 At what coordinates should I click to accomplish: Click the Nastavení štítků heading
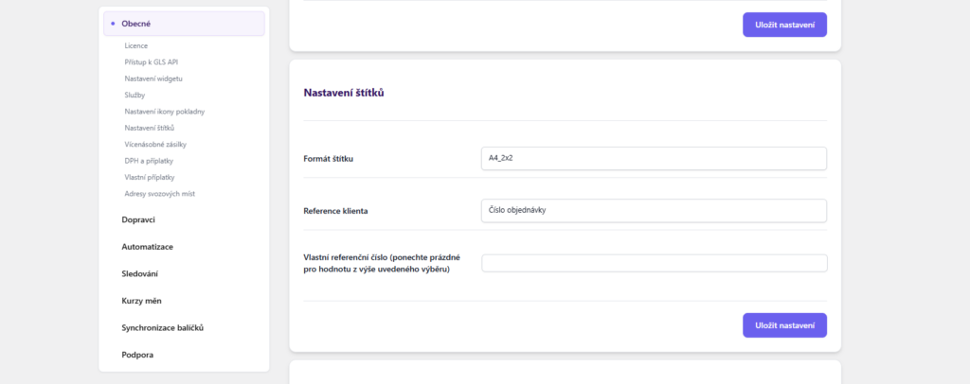tap(344, 94)
